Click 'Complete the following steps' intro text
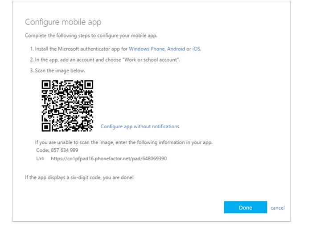 click(91, 36)
